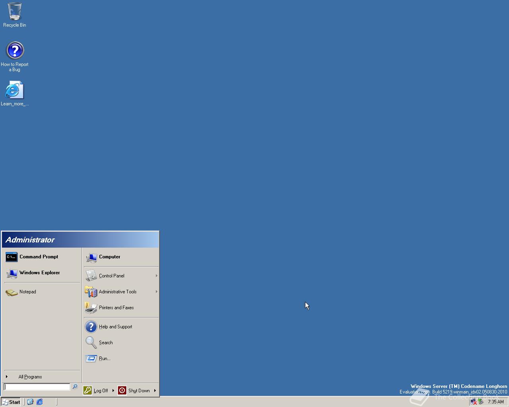Screen dimensions: 509x407
Task: Open the Log Off options arrow
Action: coord(113,391)
